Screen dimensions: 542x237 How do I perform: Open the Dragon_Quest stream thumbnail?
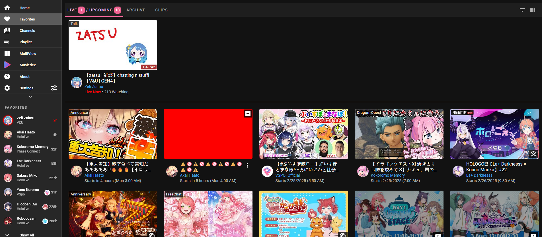pos(399,134)
